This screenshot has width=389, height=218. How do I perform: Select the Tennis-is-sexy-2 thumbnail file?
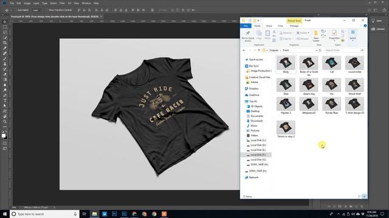coord(286,129)
